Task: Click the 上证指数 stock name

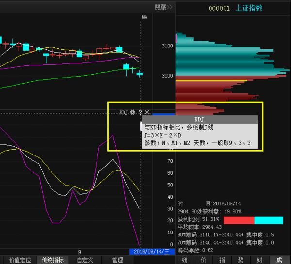Action: pyautogui.click(x=249, y=8)
